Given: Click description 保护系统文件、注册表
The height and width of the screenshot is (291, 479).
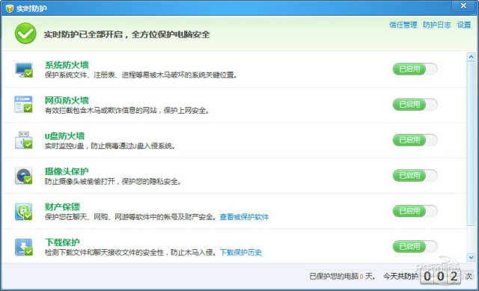Looking at the screenshot, I should tap(141, 75).
